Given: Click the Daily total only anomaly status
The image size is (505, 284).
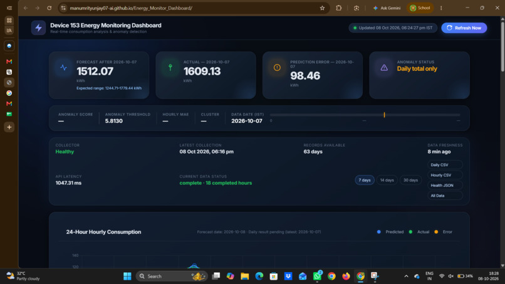Looking at the screenshot, I should pyautogui.click(x=417, y=69).
